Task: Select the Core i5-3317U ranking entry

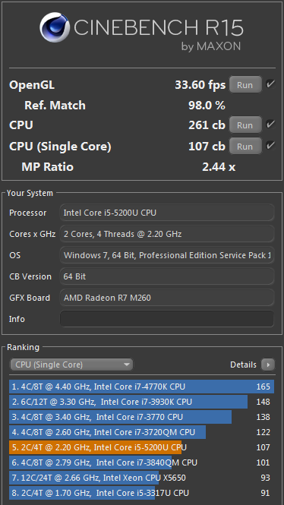Action: click(142, 493)
